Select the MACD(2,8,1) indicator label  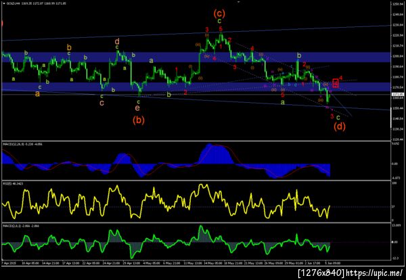[21, 226]
